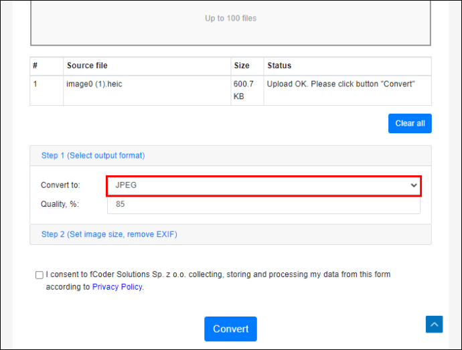Open the Privacy Policy link

(117, 287)
